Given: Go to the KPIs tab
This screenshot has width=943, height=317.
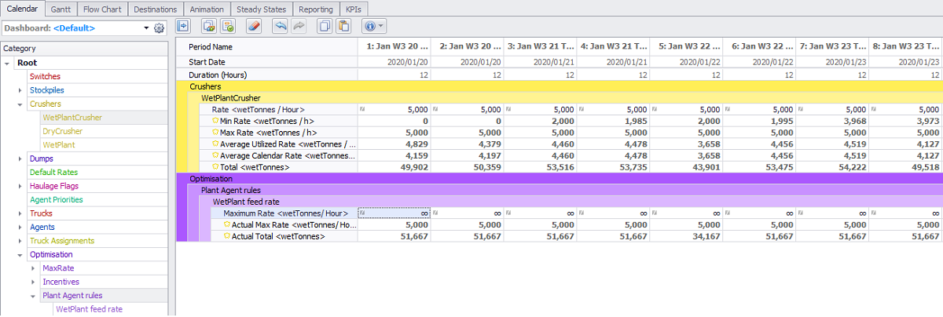Looking at the screenshot, I should pyautogui.click(x=354, y=9).
